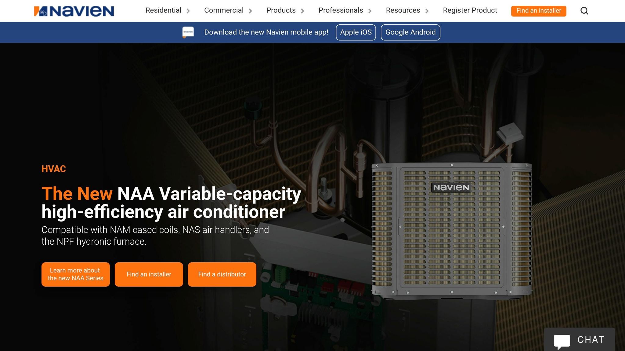Learn more about the new NAA Series

coord(76,274)
